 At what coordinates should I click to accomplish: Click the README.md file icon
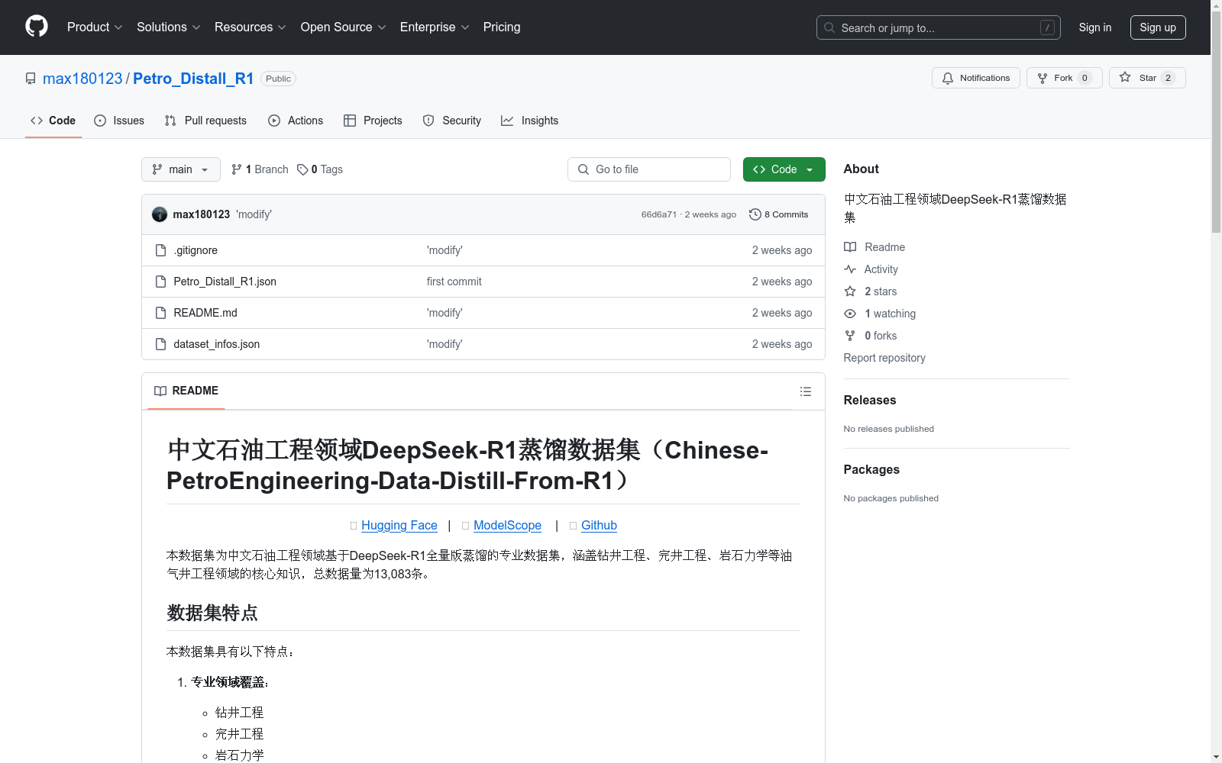pyautogui.click(x=160, y=313)
